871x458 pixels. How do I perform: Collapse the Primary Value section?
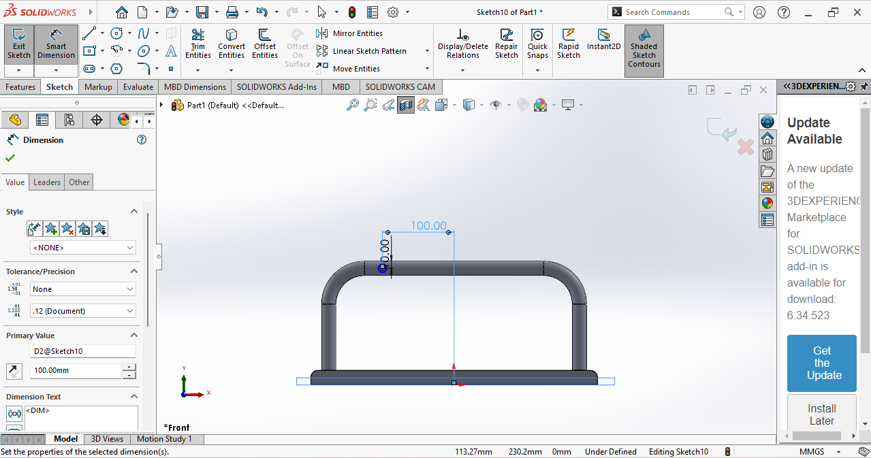click(x=133, y=336)
